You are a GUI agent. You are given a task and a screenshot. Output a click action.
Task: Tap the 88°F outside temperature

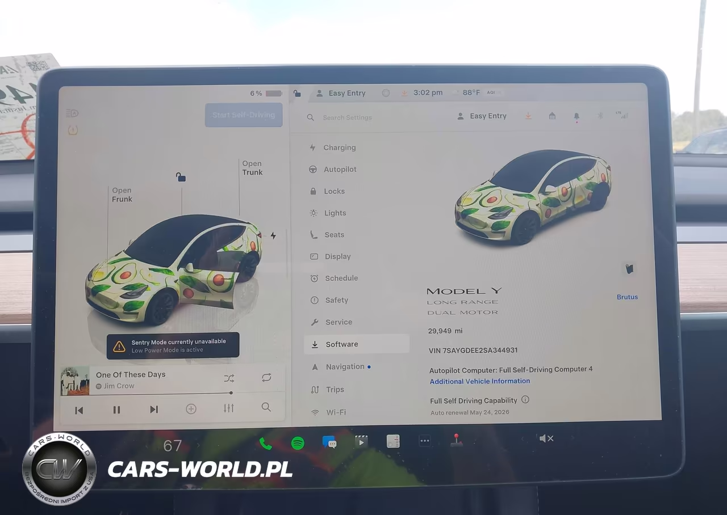coord(471,92)
